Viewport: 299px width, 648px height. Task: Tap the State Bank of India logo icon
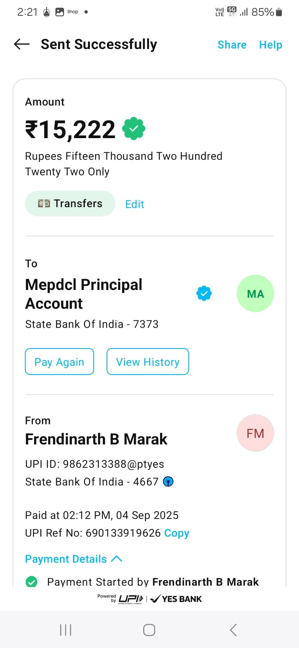click(168, 482)
